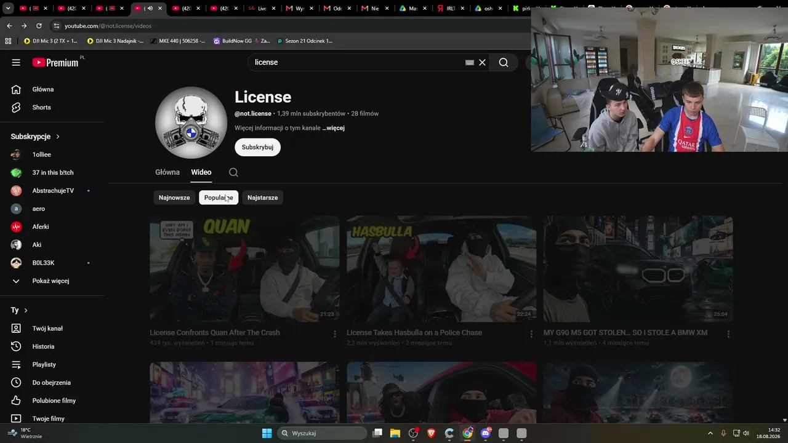Launch File Explorer from the taskbar
The height and width of the screenshot is (443, 788).
pos(395,433)
